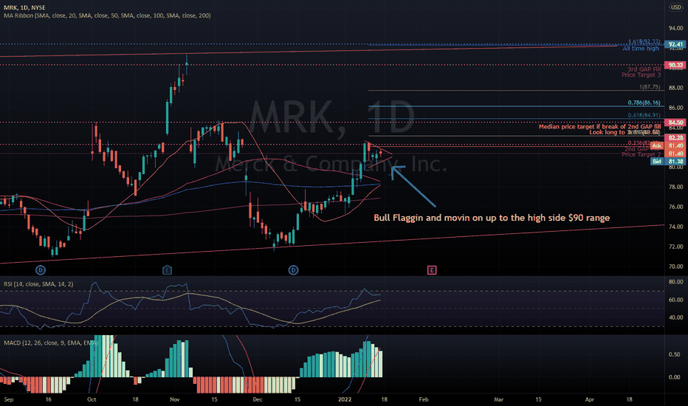688x406 pixels.
Task: Click the 'Dec' label on the time axis
Action: click(x=258, y=399)
